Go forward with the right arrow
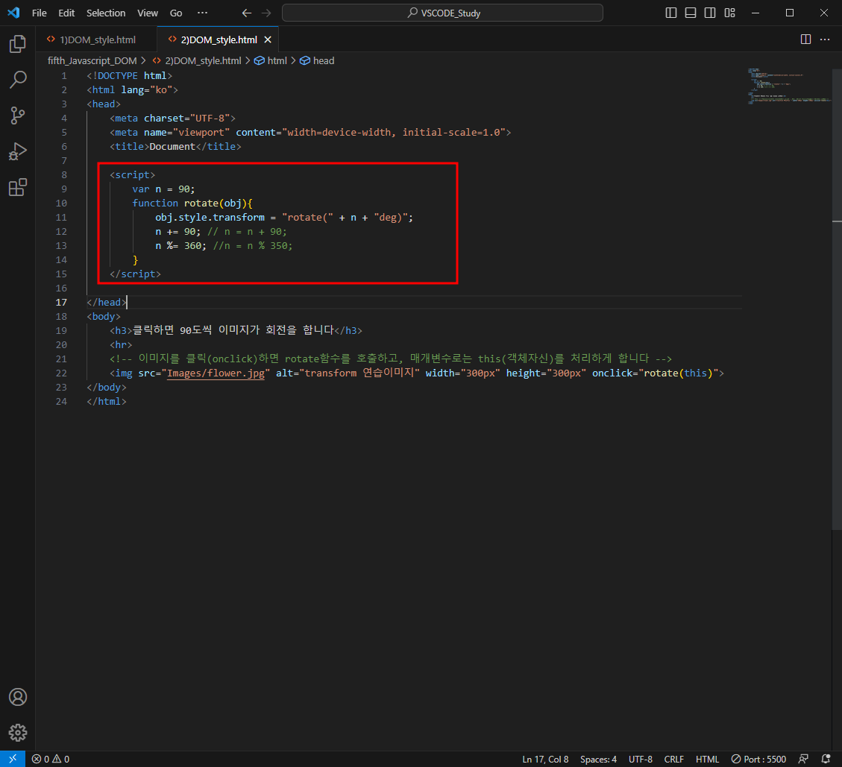 tap(266, 13)
